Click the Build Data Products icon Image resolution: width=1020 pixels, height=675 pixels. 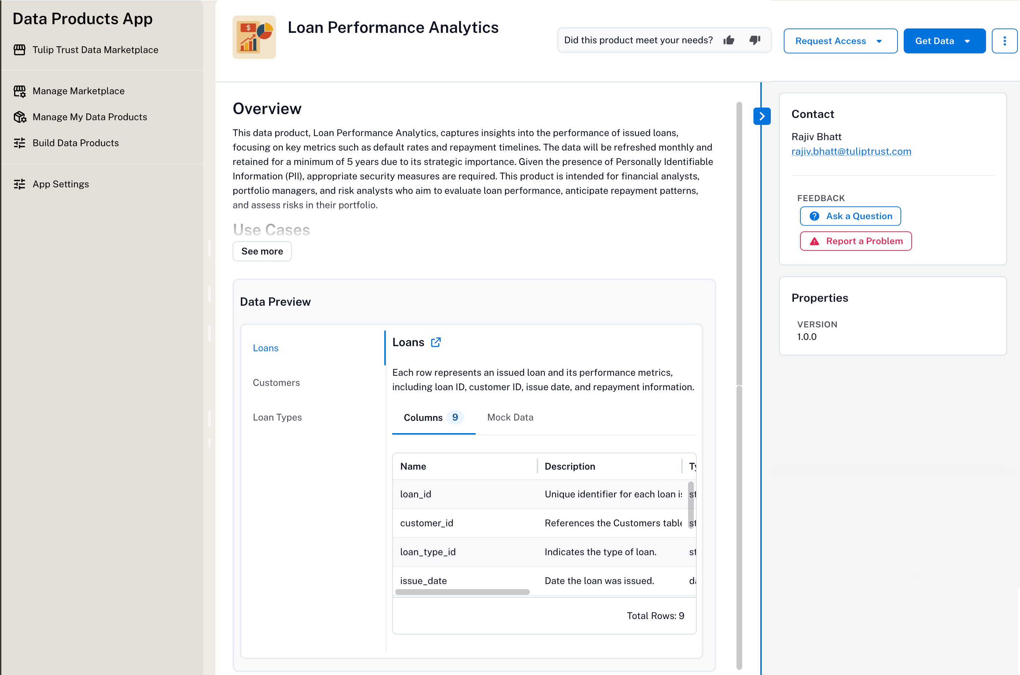pos(20,143)
